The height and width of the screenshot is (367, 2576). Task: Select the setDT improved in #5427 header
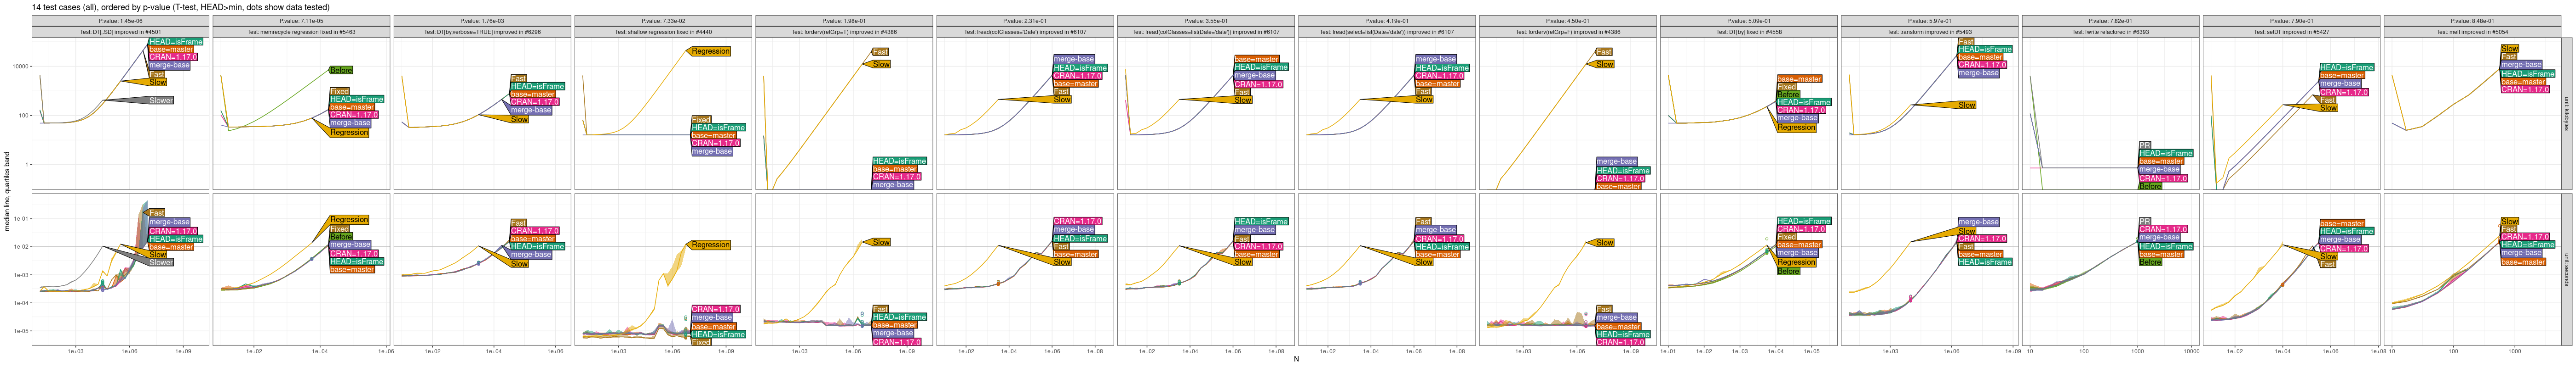click(x=2291, y=32)
